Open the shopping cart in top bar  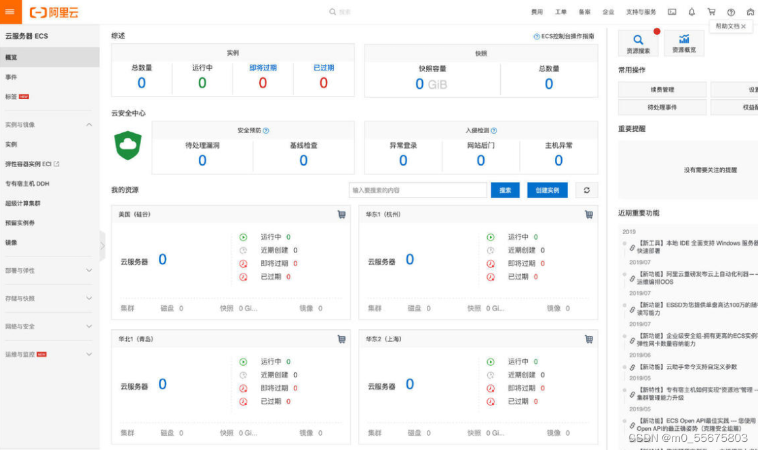[711, 12]
